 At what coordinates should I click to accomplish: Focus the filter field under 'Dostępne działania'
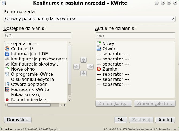38,35
